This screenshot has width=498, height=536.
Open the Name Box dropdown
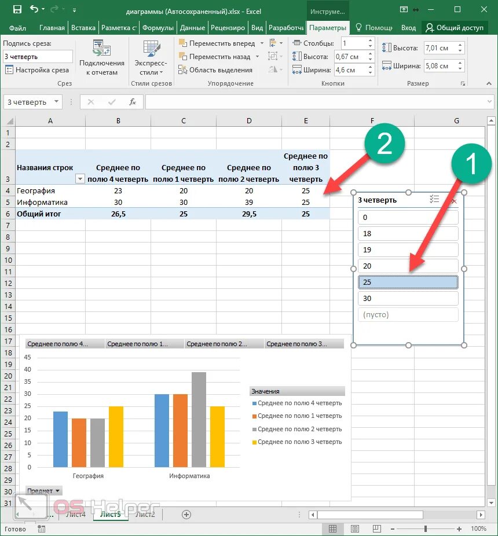56,101
